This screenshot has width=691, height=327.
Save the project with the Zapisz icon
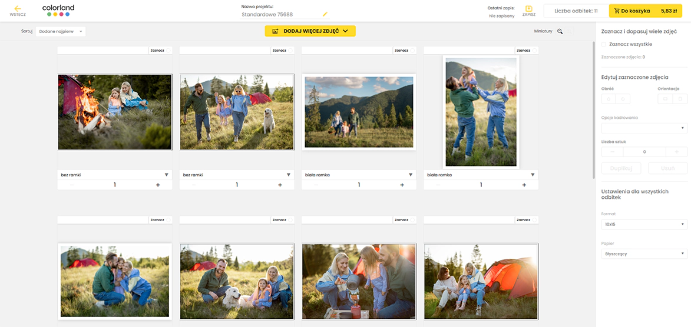coord(529,11)
